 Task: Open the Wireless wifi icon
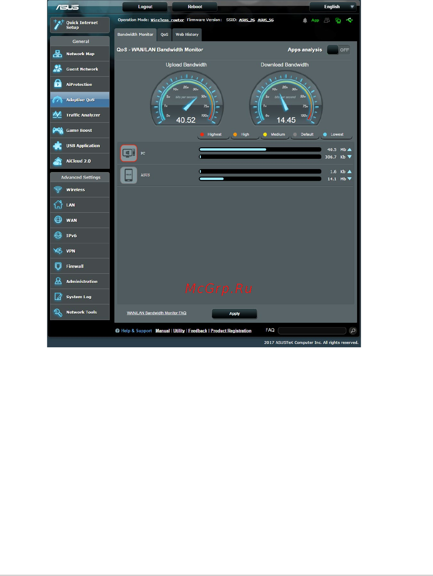point(58,190)
